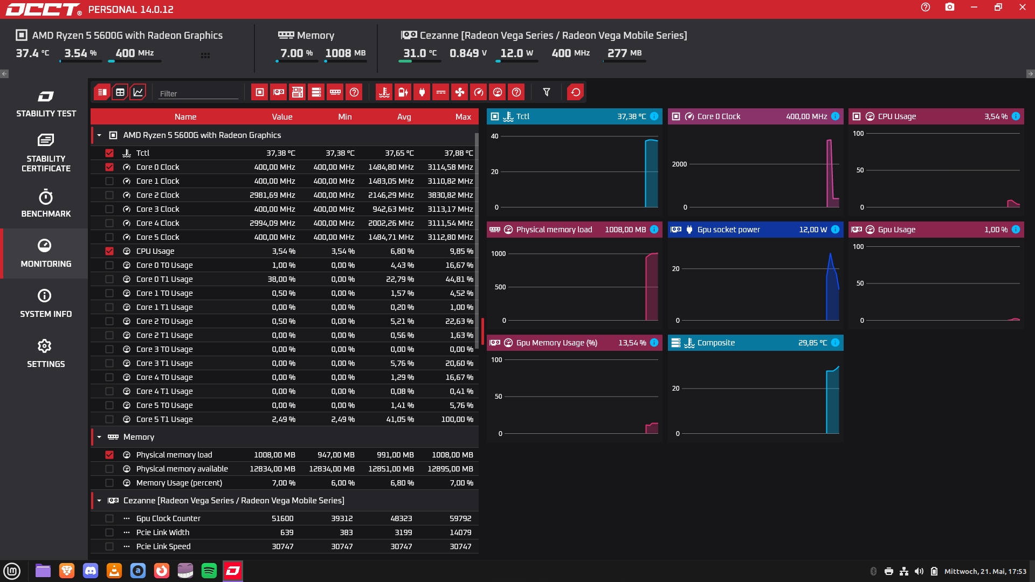Select the Pcie Link Speed row
Viewport: 1035px width, 582px height.
[285, 546]
